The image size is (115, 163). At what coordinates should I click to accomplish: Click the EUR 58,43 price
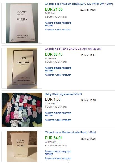click(x=54, y=54)
